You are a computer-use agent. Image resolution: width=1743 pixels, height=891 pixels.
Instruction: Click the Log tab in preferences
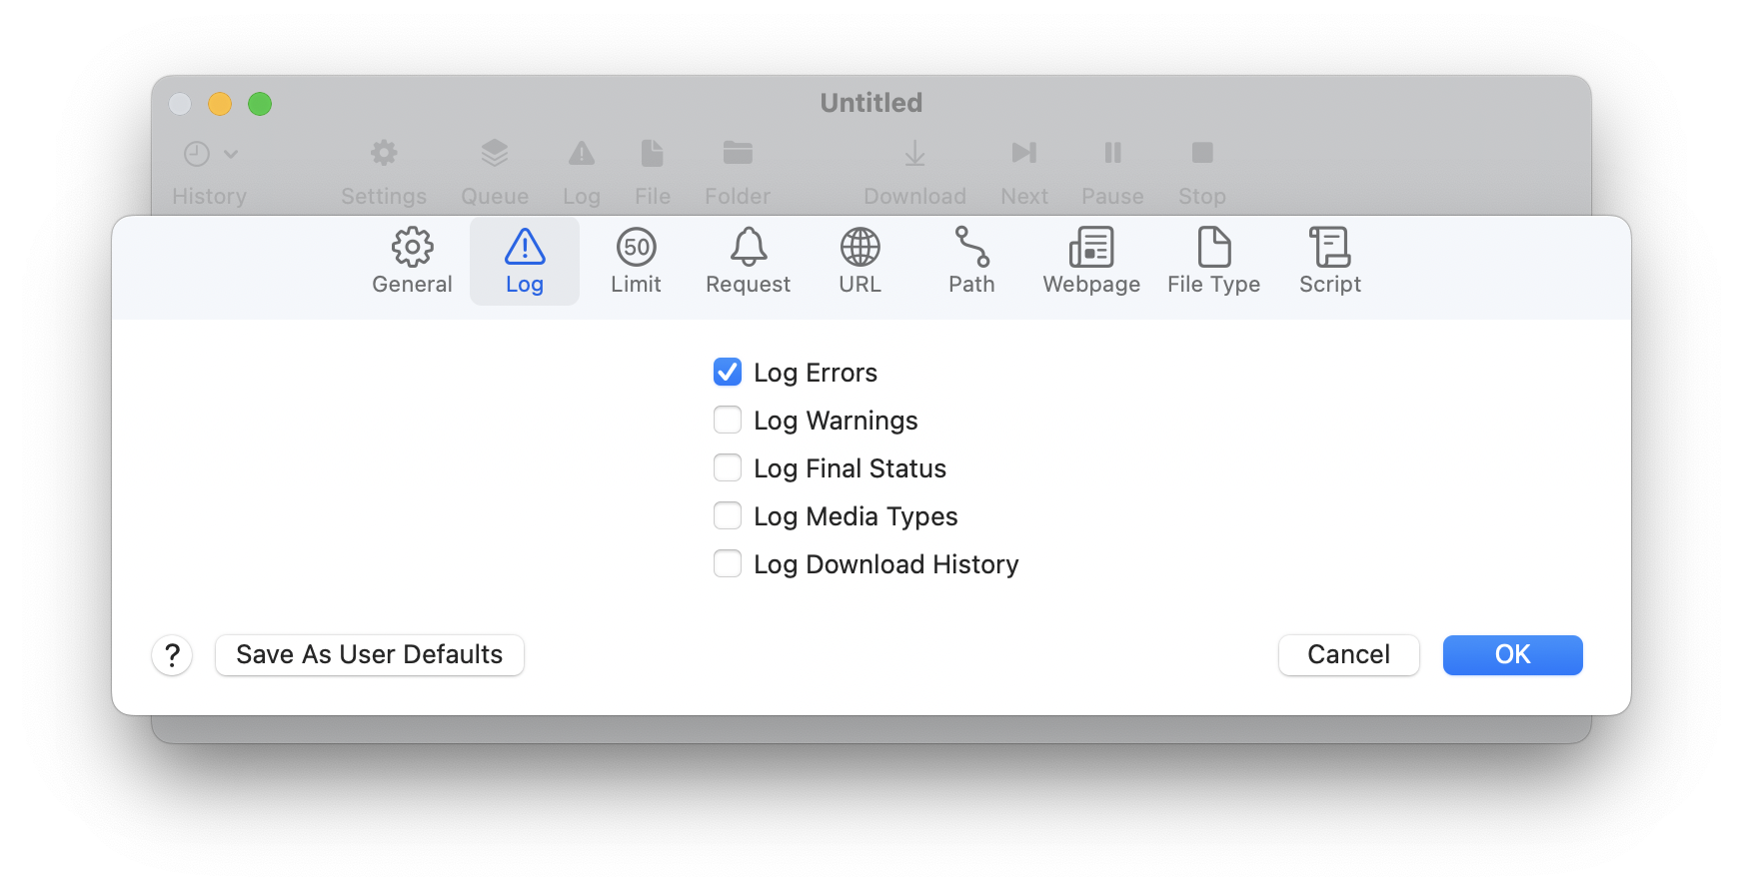click(x=524, y=261)
